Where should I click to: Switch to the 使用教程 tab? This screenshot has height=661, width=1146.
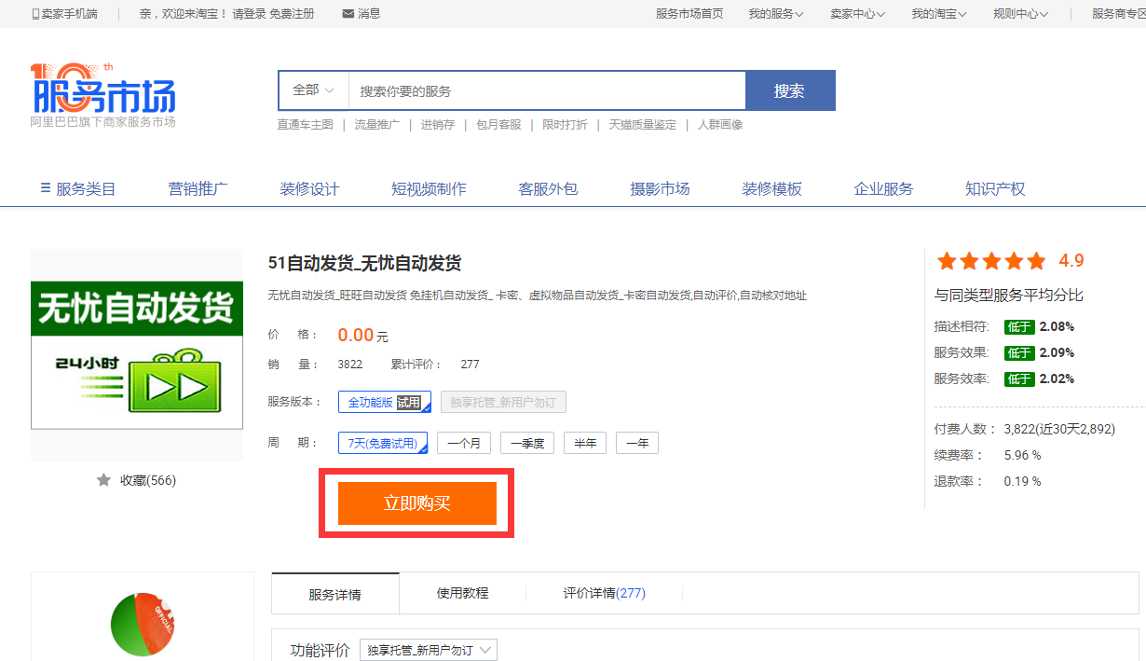tap(462, 593)
